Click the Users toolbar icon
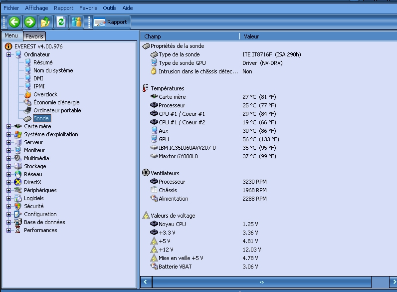This screenshot has height=292, width=397. [x=76, y=22]
